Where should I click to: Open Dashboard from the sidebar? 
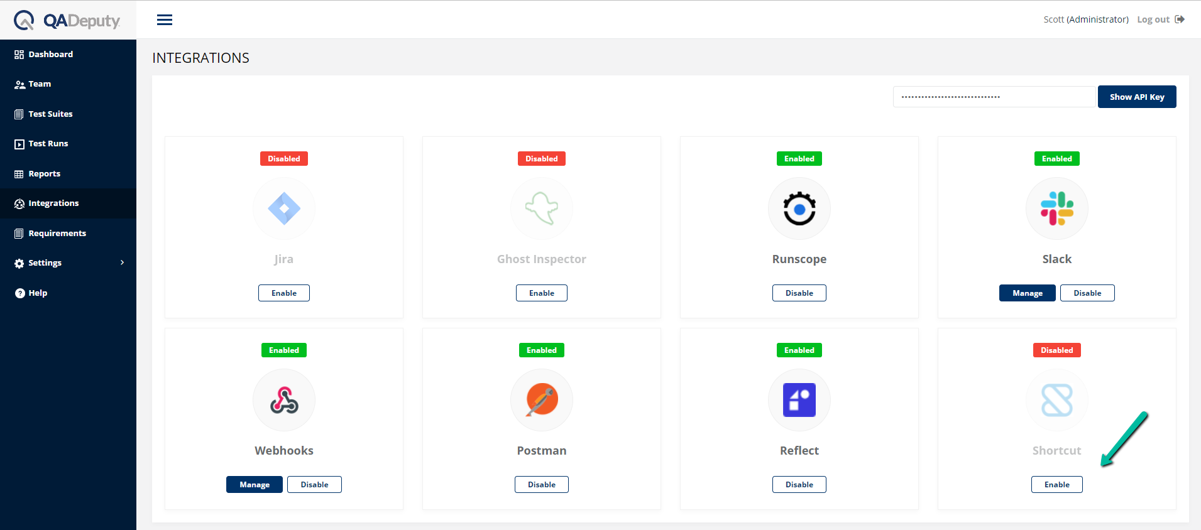tap(68, 55)
